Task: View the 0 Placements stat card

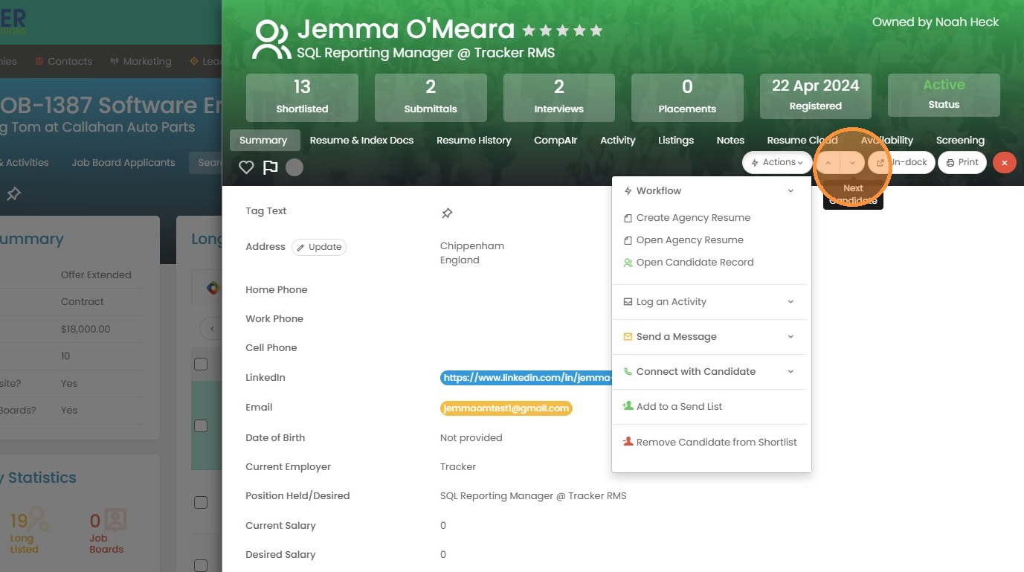Action: pyautogui.click(x=687, y=97)
